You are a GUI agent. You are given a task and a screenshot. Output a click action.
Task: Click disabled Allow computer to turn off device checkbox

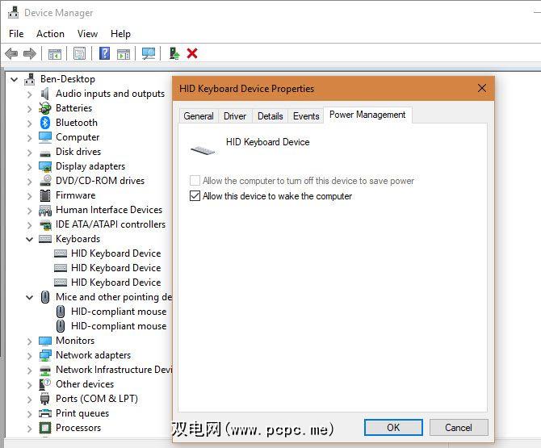point(195,180)
